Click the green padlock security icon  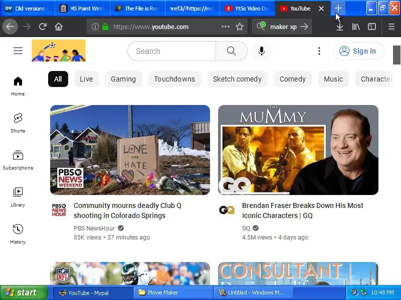[x=105, y=26]
